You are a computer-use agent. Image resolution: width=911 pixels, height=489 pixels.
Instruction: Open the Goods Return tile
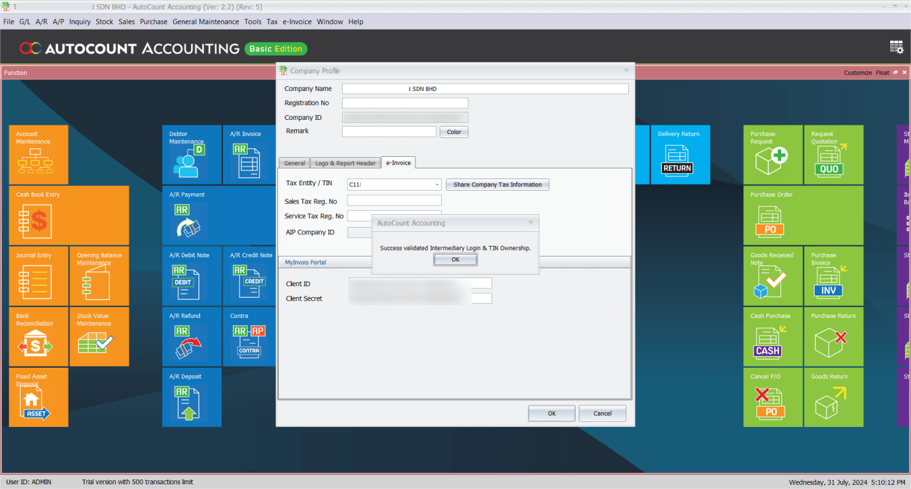click(x=834, y=397)
